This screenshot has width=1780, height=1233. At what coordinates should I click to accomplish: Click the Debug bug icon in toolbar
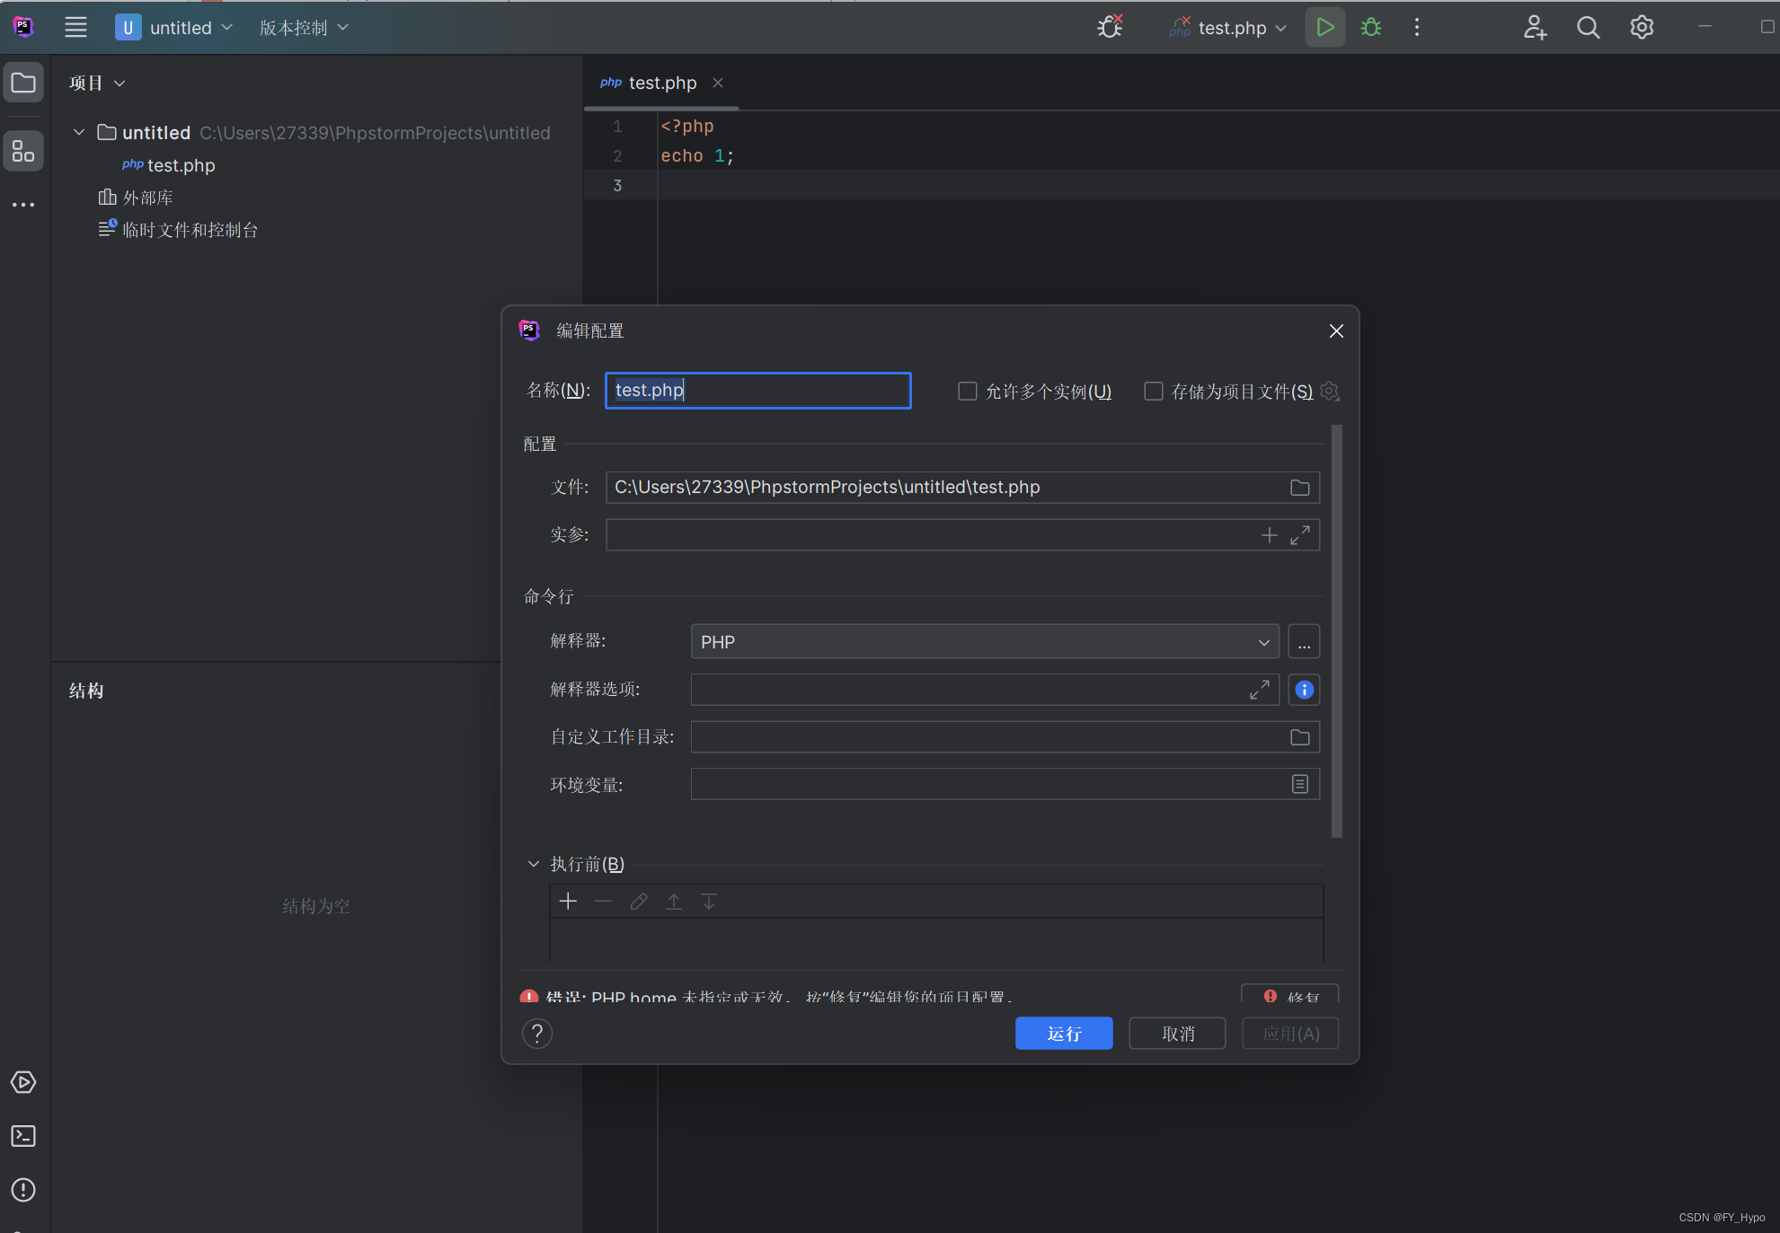(x=1370, y=28)
